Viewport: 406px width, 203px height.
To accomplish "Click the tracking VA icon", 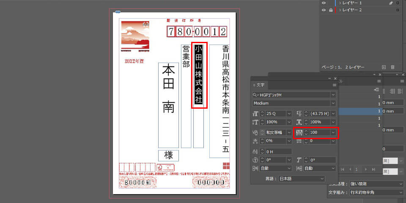I will tap(299, 133).
